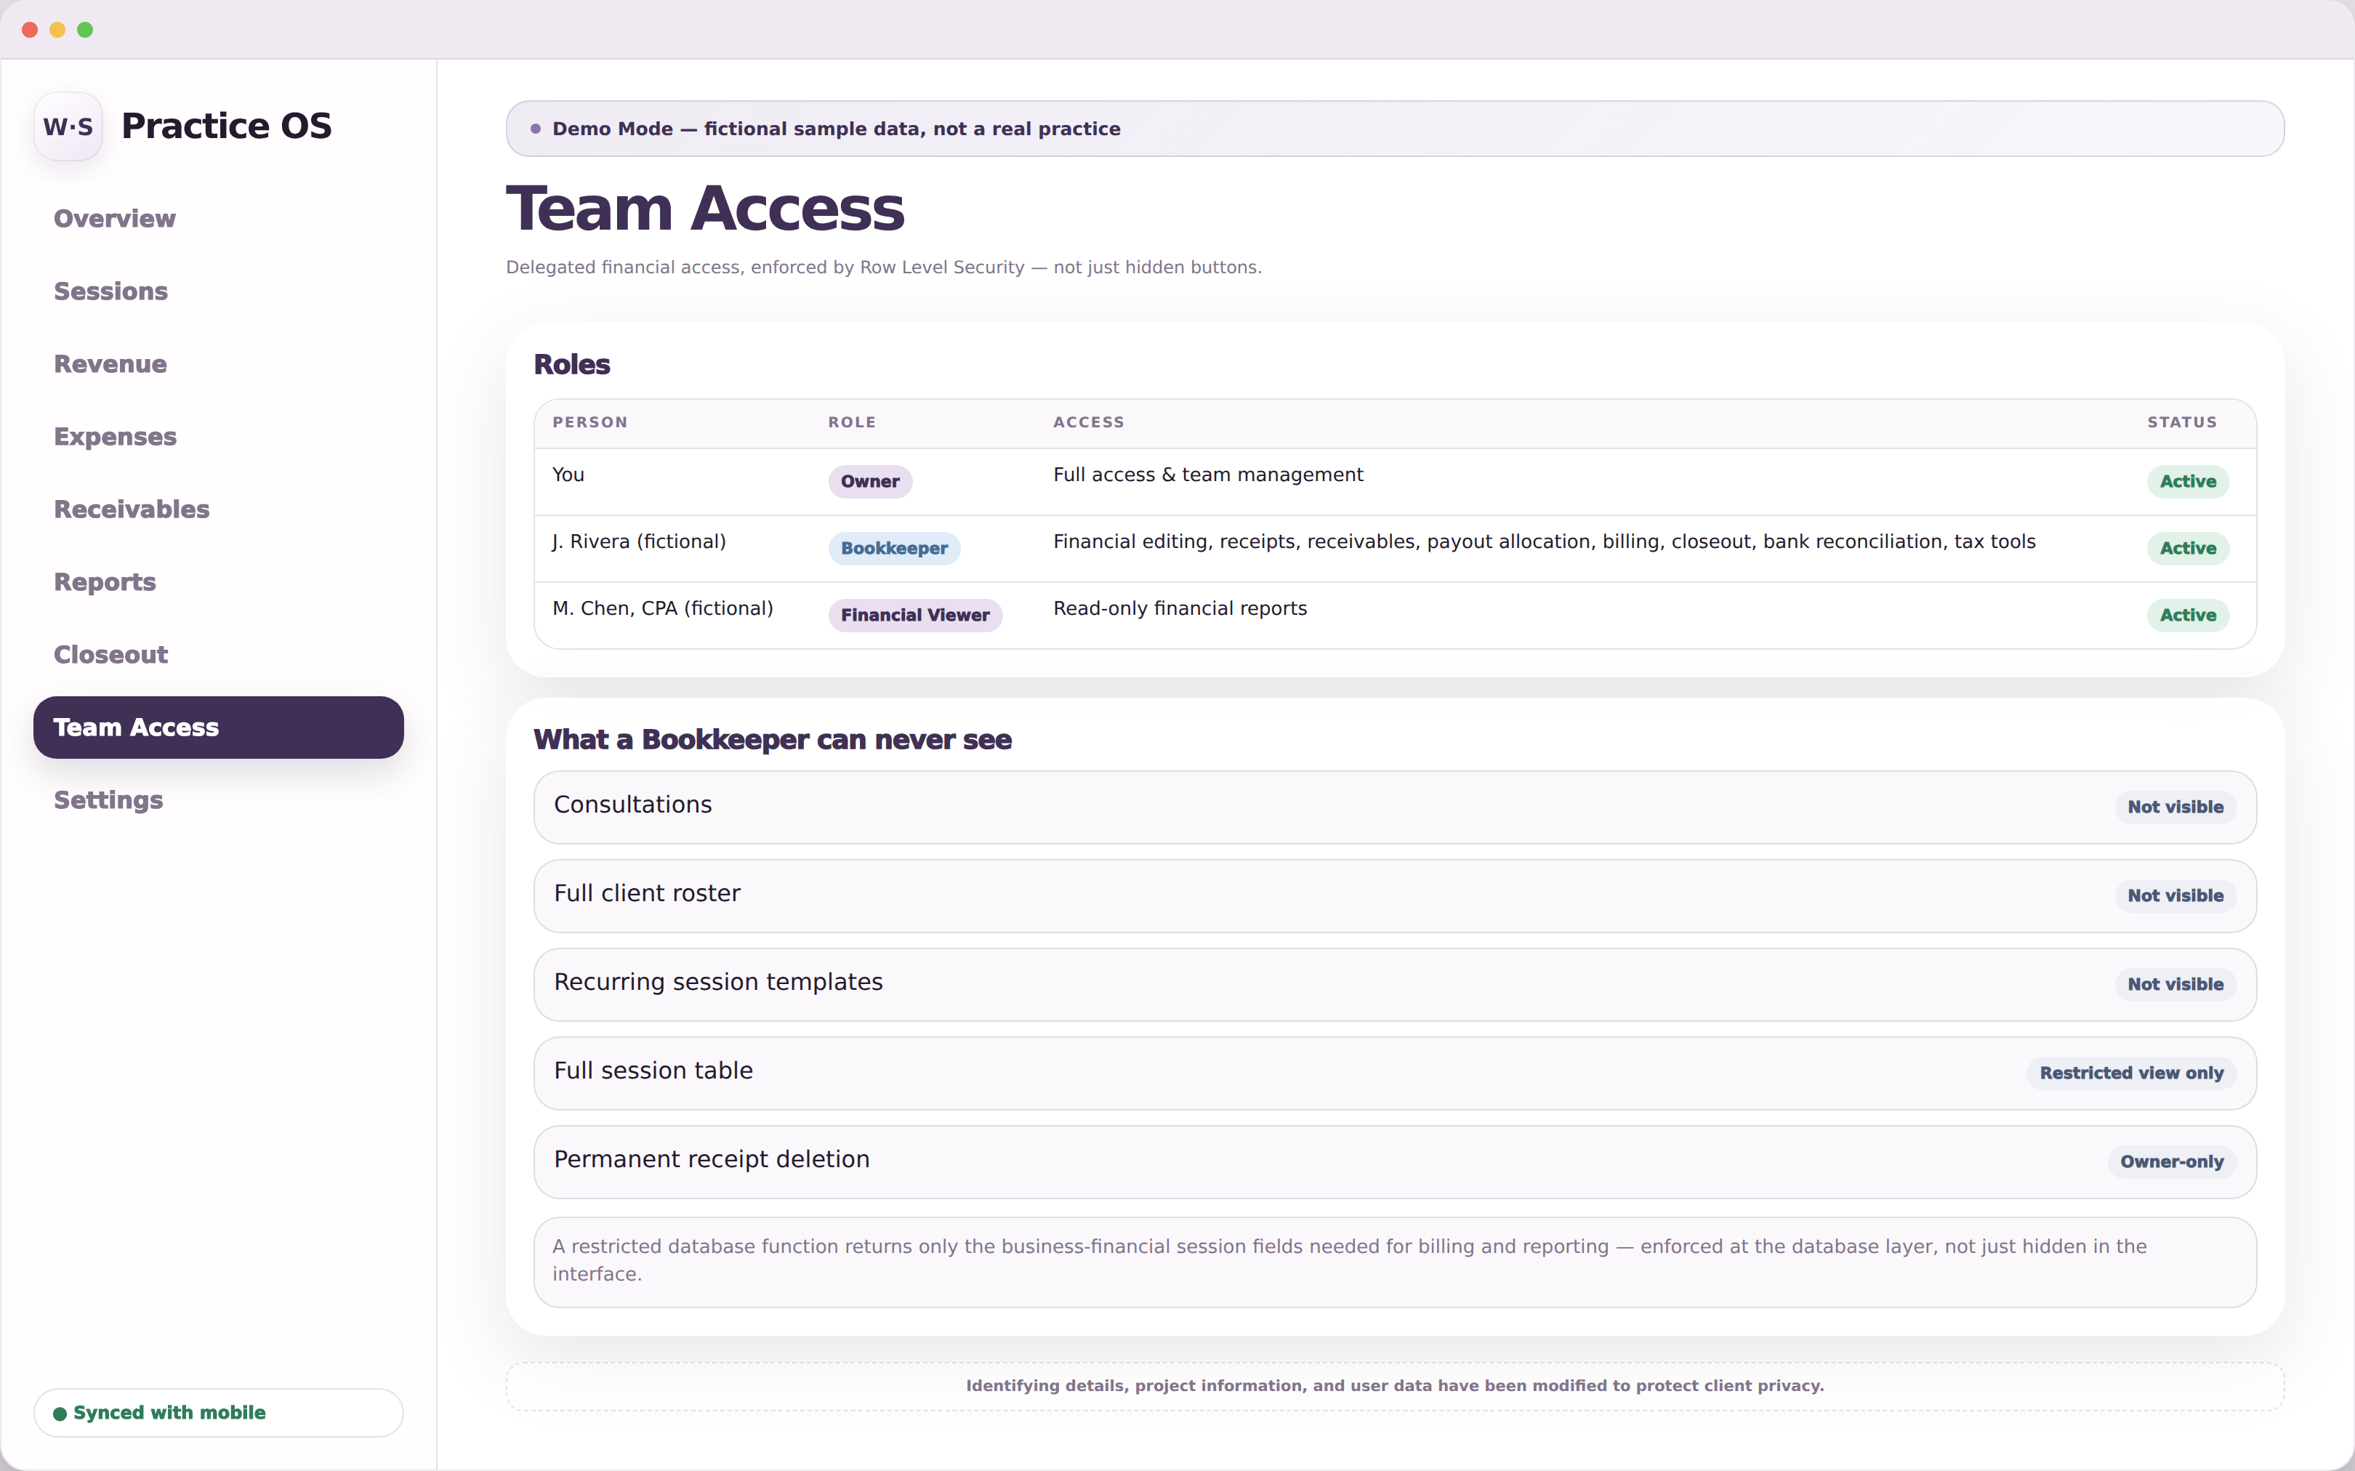This screenshot has width=2355, height=1471.
Task: Click the Active status for You
Action: 2188,482
